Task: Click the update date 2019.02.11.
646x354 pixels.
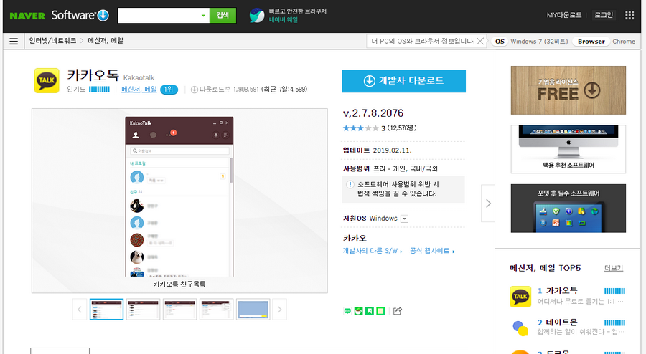Action: click(x=392, y=150)
